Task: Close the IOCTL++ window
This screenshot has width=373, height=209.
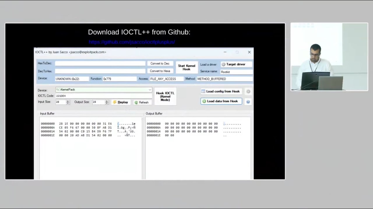Action: 249,52
